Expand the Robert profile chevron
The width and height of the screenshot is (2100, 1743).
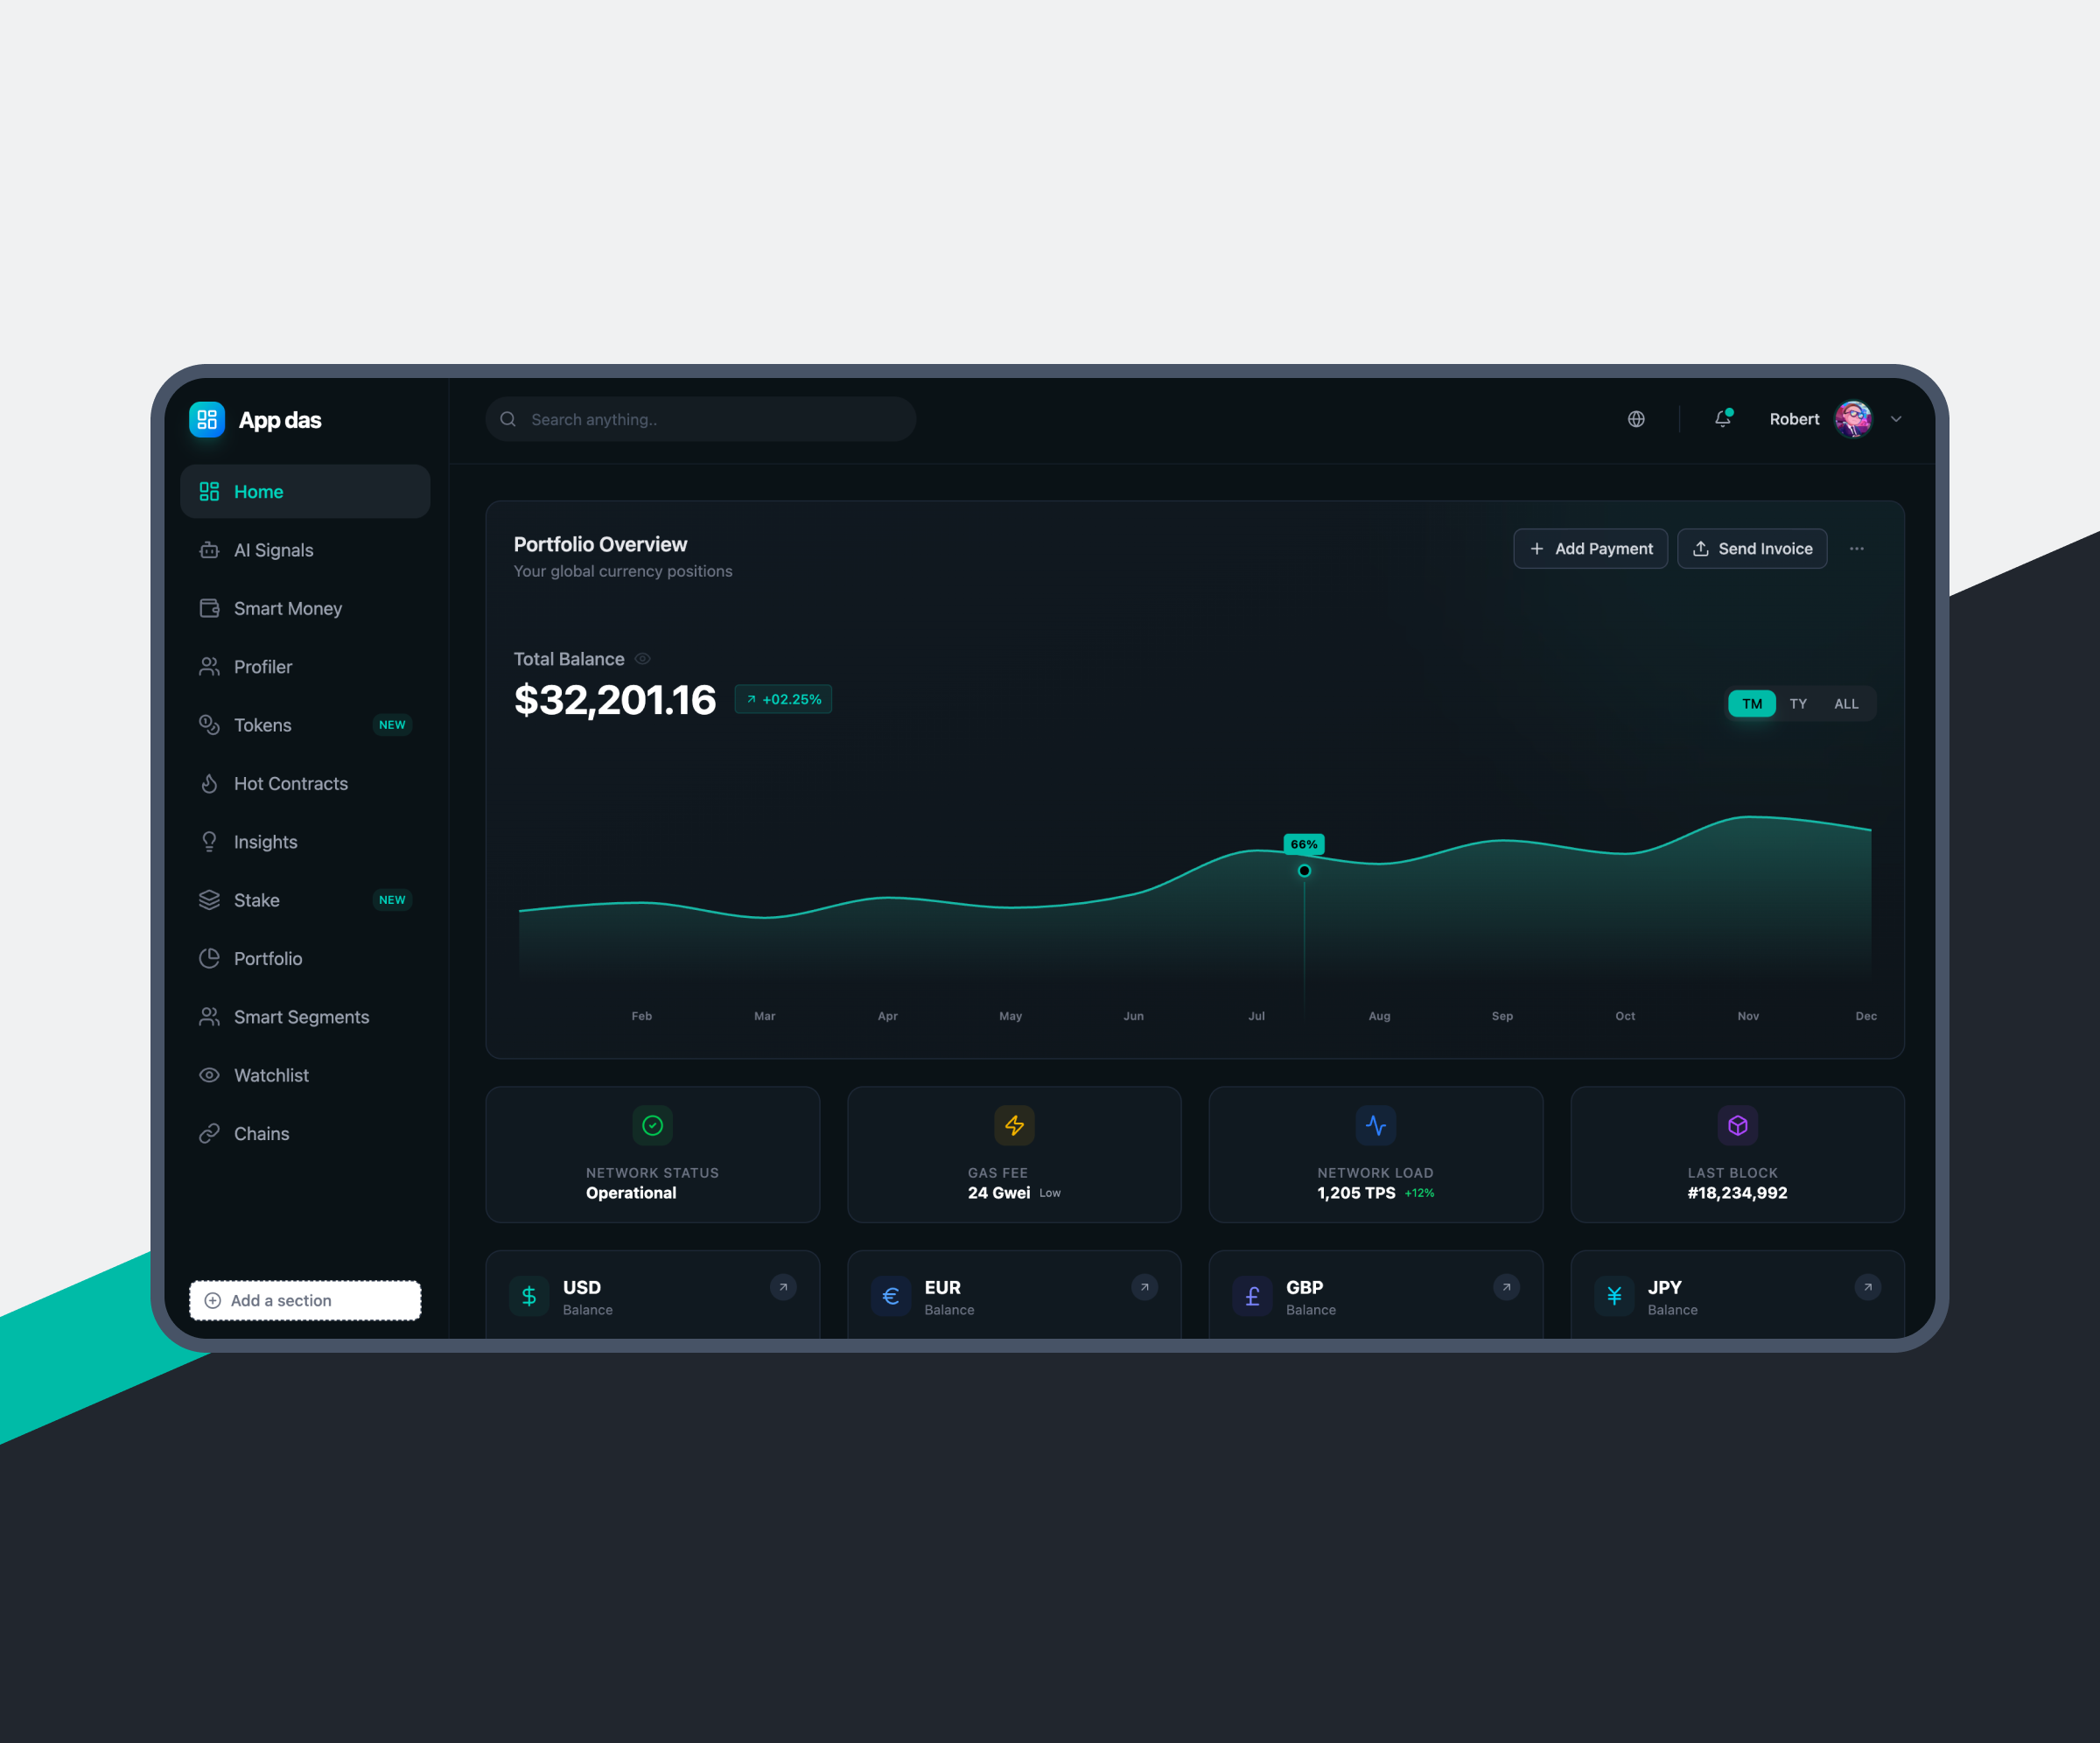tap(1896, 420)
